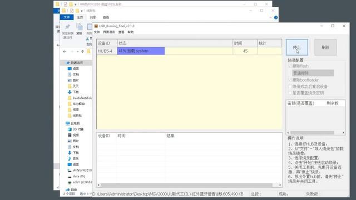356x200 pixels.
Task: Click the properties icon in rear Explorer title bar
Action: click(66, 4)
